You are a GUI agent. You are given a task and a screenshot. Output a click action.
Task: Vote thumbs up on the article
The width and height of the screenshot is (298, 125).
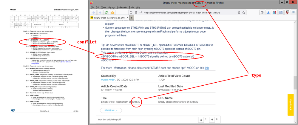coord(201,120)
